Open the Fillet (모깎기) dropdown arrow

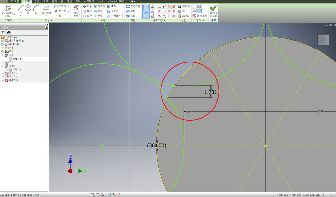[x=68, y=6]
